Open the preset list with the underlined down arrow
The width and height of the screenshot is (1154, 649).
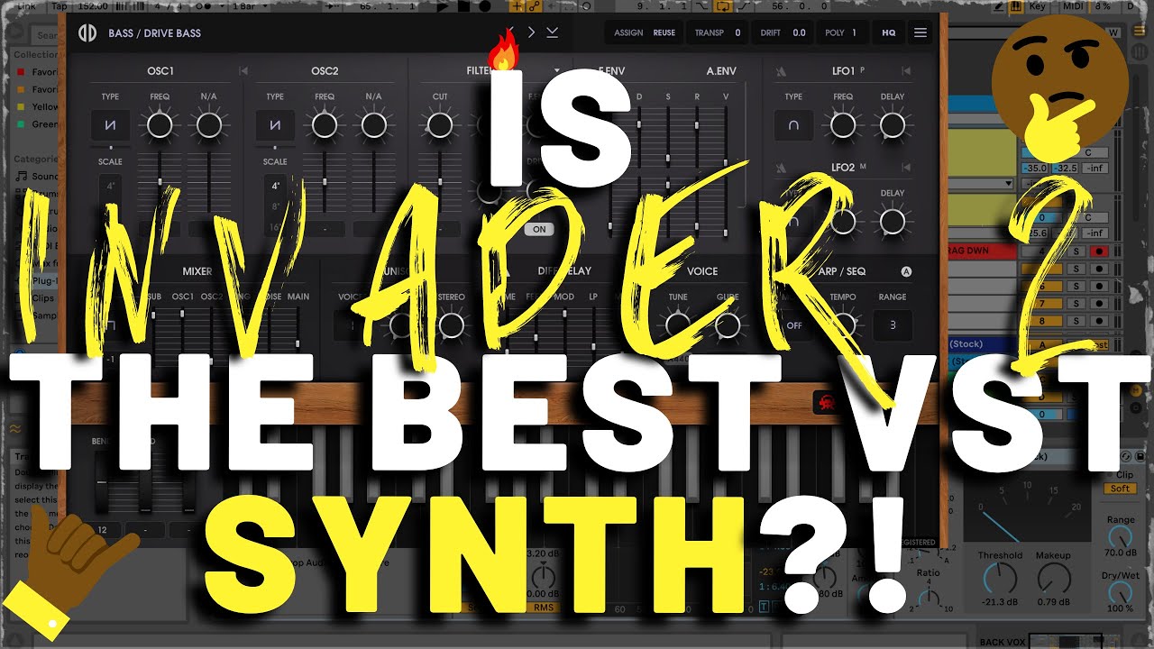click(x=552, y=32)
